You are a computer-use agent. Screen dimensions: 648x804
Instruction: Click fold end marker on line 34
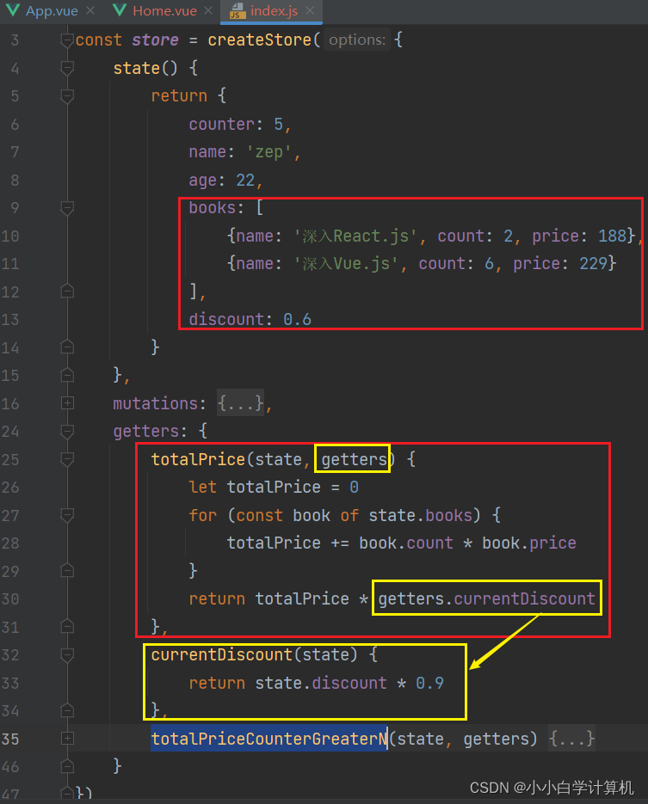67,710
